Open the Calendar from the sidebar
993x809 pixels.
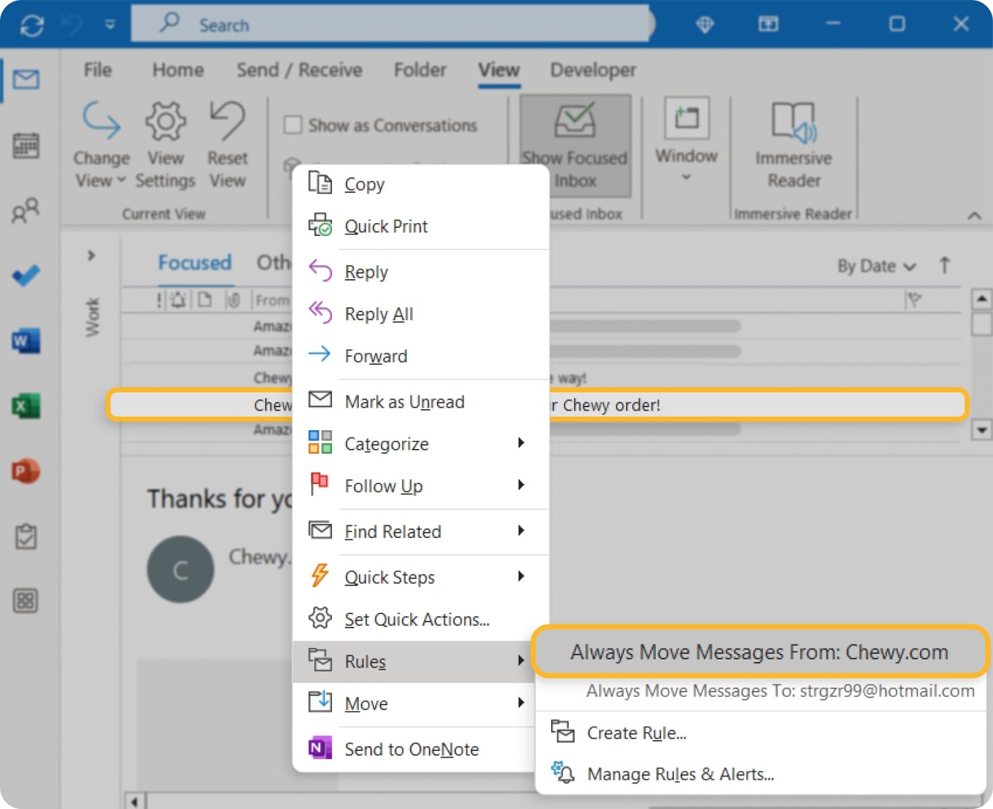pyautogui.click(x=26, y=145)
